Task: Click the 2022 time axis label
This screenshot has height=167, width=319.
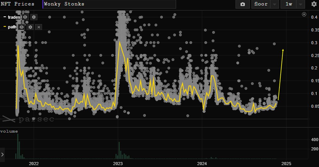Action: (33, 164)
